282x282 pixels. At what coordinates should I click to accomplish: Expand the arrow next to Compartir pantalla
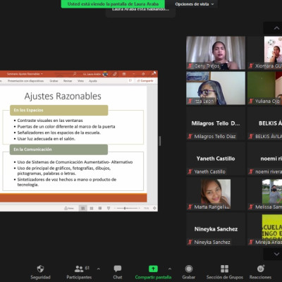(170, 269)
